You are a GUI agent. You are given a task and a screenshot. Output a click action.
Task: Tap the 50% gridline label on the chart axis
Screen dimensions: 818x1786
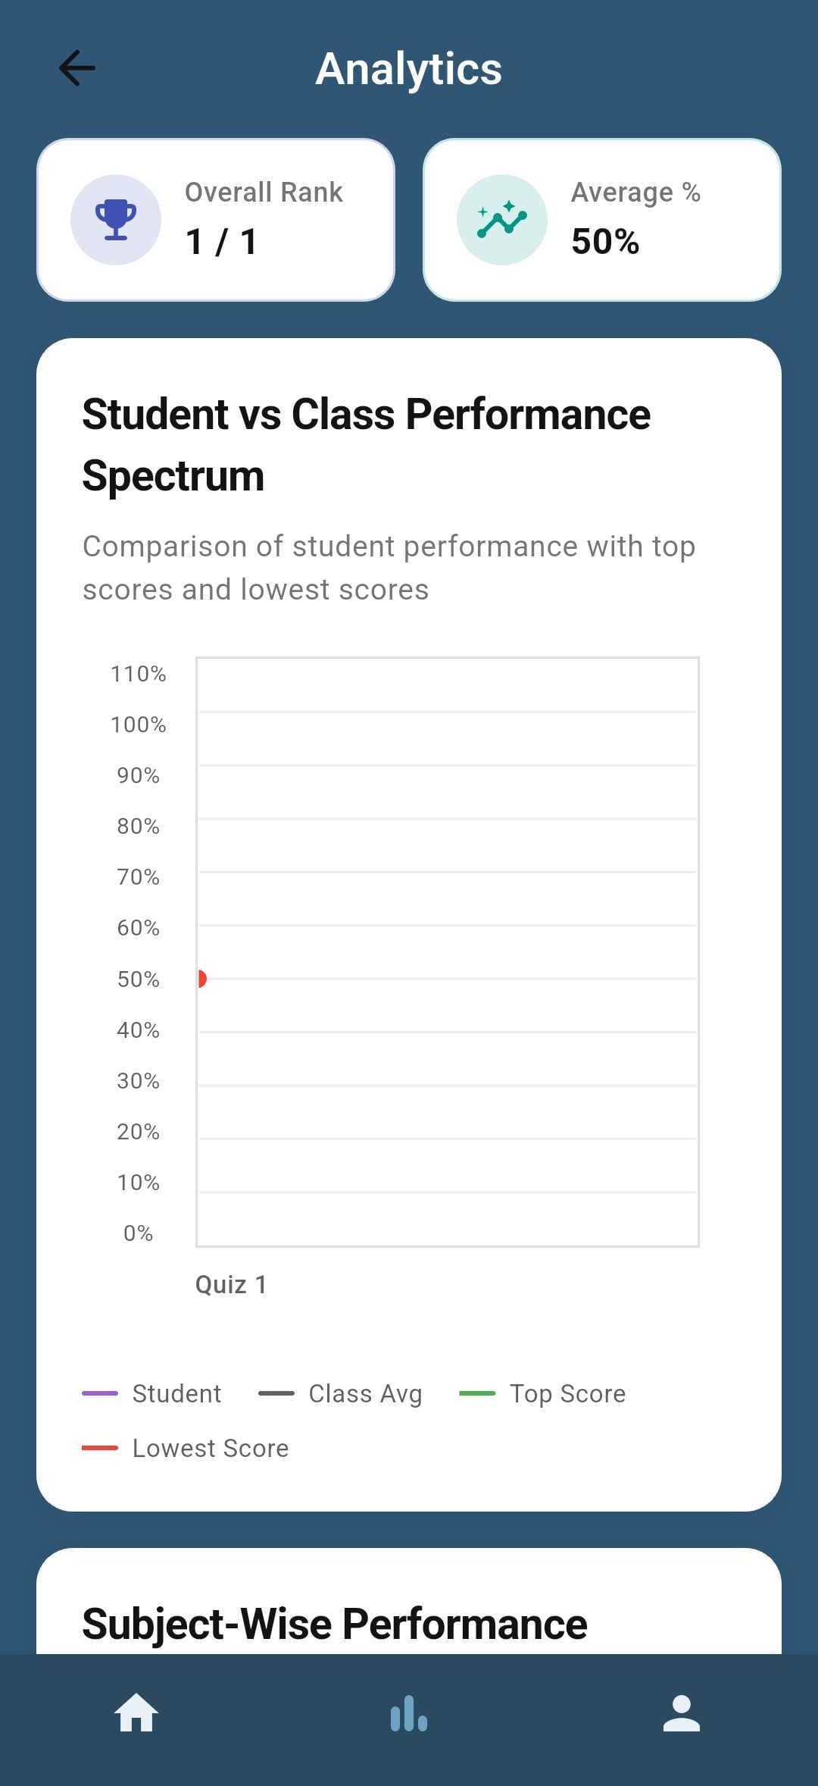tap(138, 979)
